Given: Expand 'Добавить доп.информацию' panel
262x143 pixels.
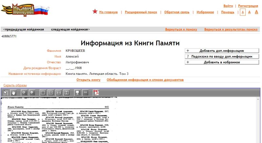Looking at the screenshot, I should point(222,51).
